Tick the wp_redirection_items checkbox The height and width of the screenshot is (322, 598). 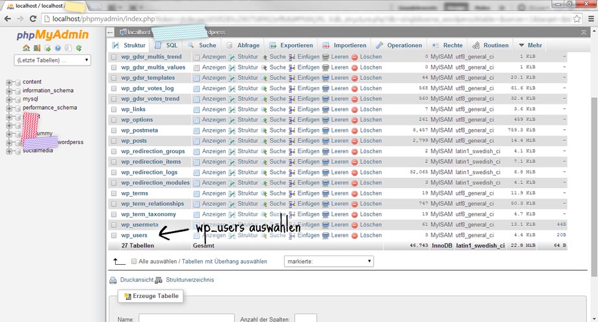[114, 162]
